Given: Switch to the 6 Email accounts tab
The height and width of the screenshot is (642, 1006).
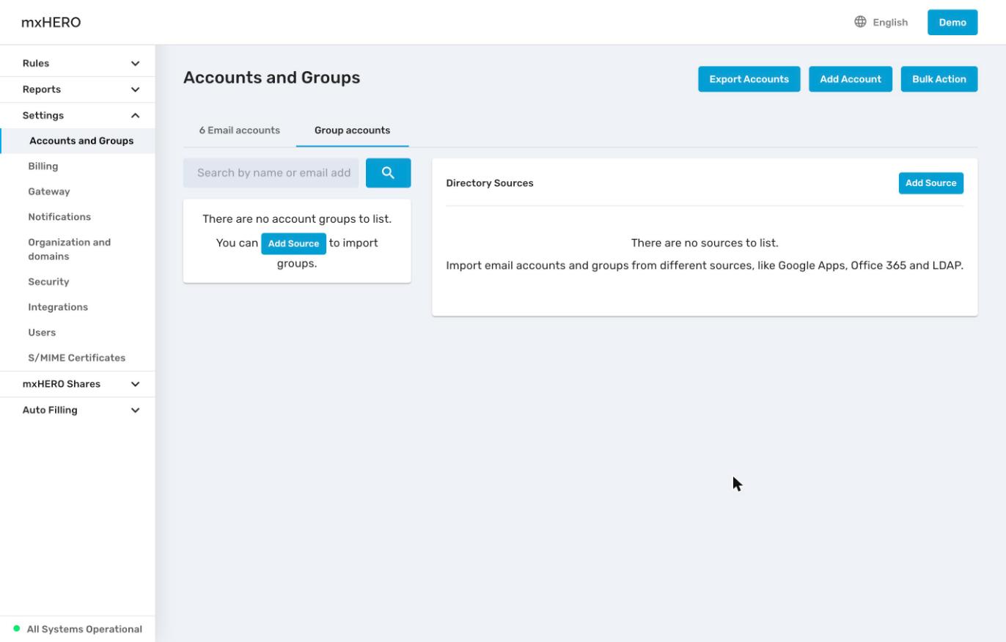Looking at the screenshot, I should [239, 130].
